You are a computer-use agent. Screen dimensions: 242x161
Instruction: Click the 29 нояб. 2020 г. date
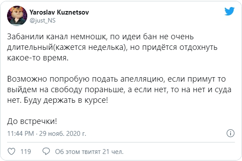[x=62, y=134]
